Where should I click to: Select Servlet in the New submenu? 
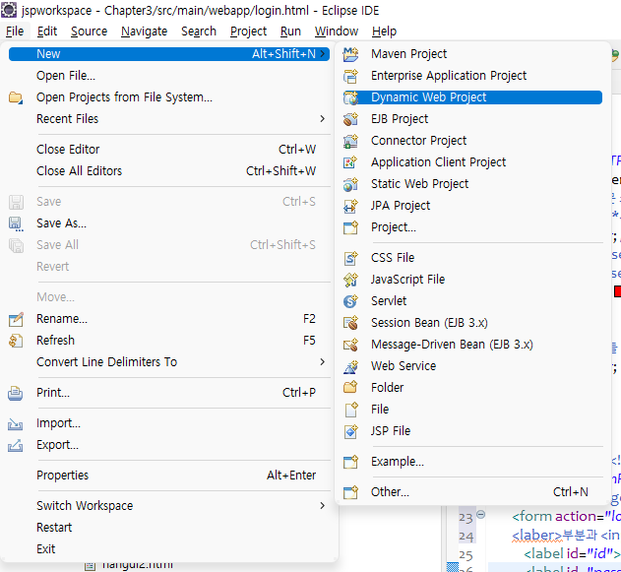pyautogui.click(x=472, y=301)
